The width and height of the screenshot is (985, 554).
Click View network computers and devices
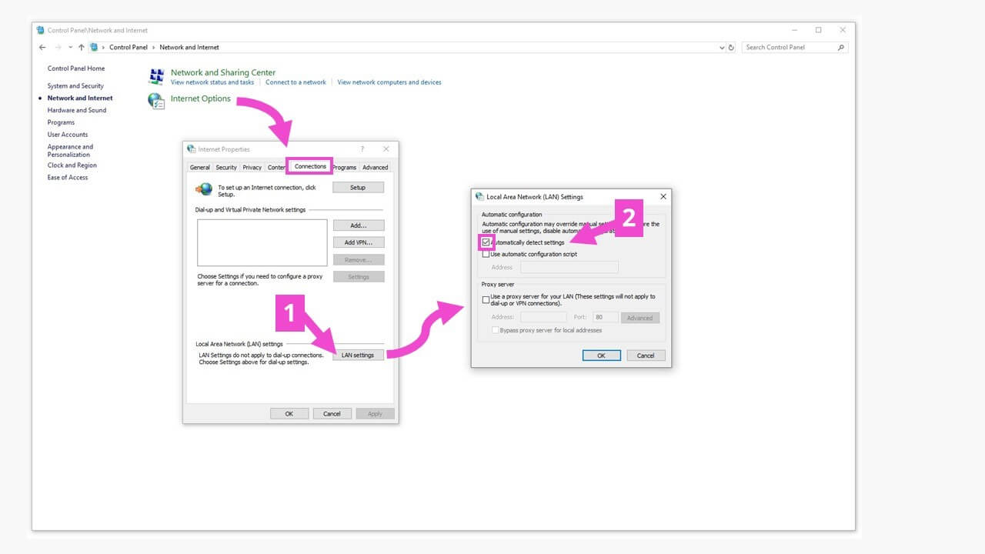click(389, 82)
